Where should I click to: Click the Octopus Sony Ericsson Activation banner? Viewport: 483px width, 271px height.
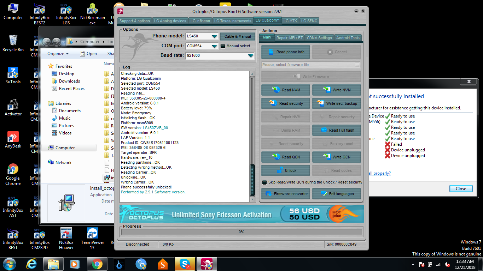tap(241, 214)
